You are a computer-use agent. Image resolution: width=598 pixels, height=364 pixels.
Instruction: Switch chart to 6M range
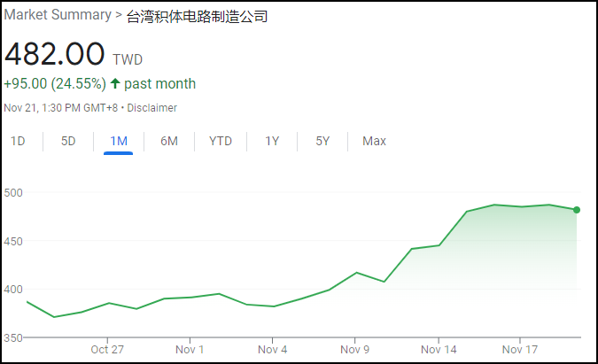click(x=169, y=142)
